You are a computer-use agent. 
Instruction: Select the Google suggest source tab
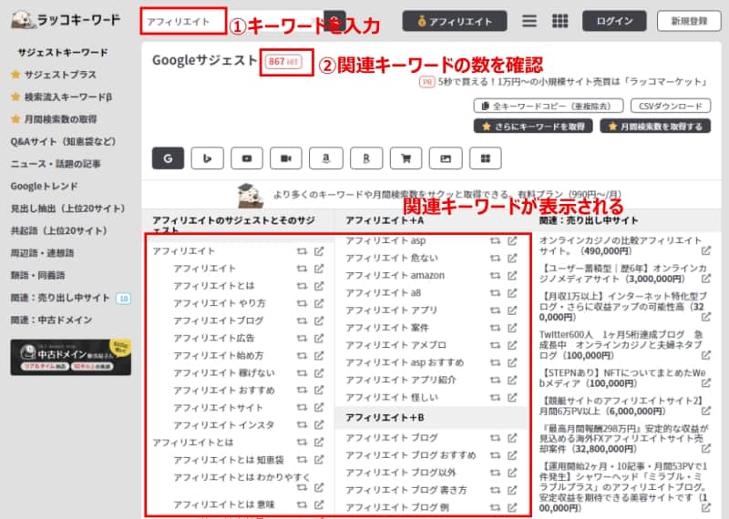click(x=168, y=158)
